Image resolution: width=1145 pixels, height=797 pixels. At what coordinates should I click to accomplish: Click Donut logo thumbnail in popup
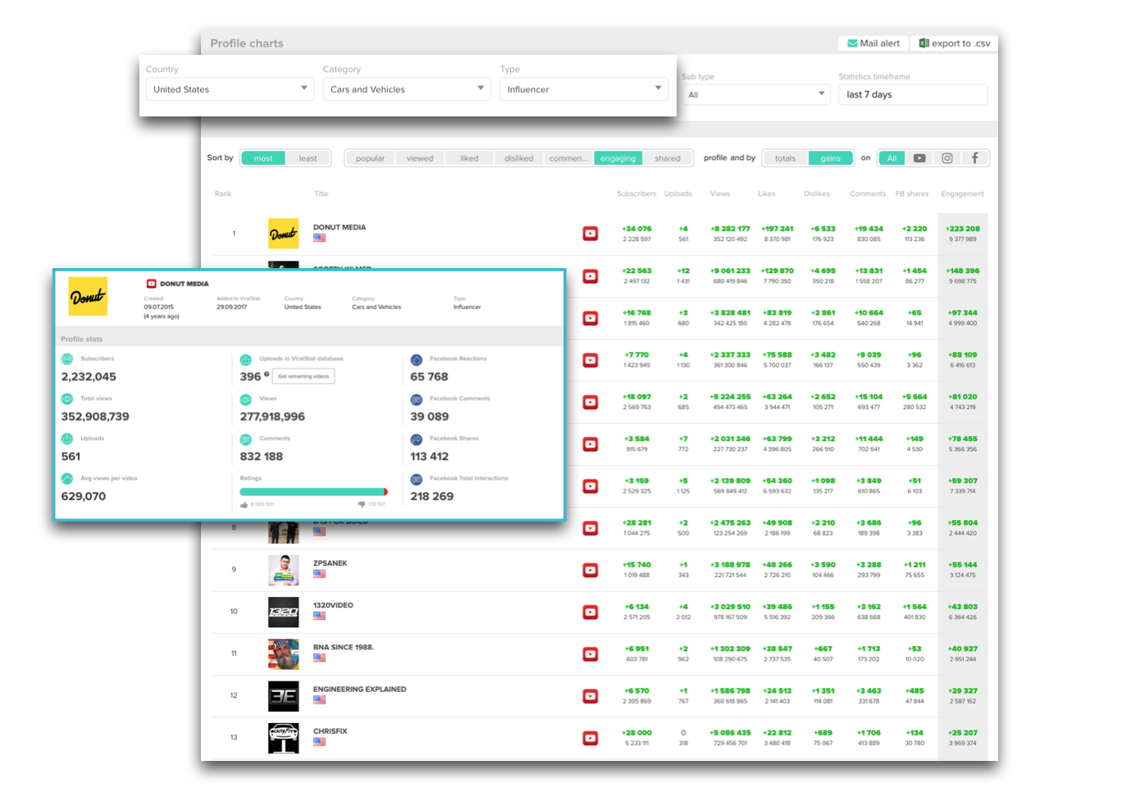pos(88,297)
